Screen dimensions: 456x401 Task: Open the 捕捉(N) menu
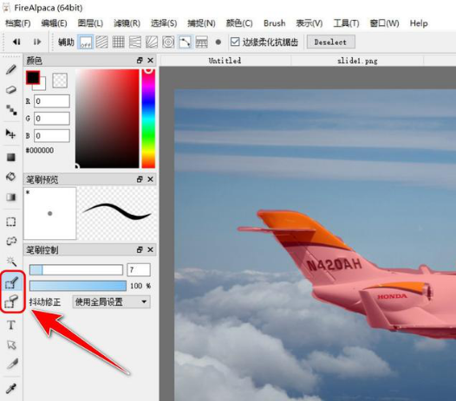[x=201, y=23]
